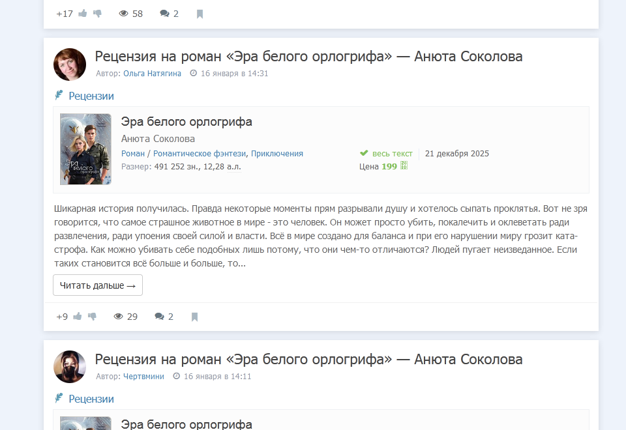
Task: Like Ольга Натягина's review rated +9
Action: 78,316
